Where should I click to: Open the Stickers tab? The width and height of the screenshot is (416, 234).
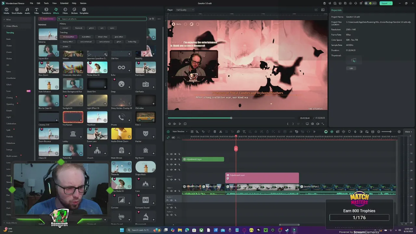[x=74, y=11]
